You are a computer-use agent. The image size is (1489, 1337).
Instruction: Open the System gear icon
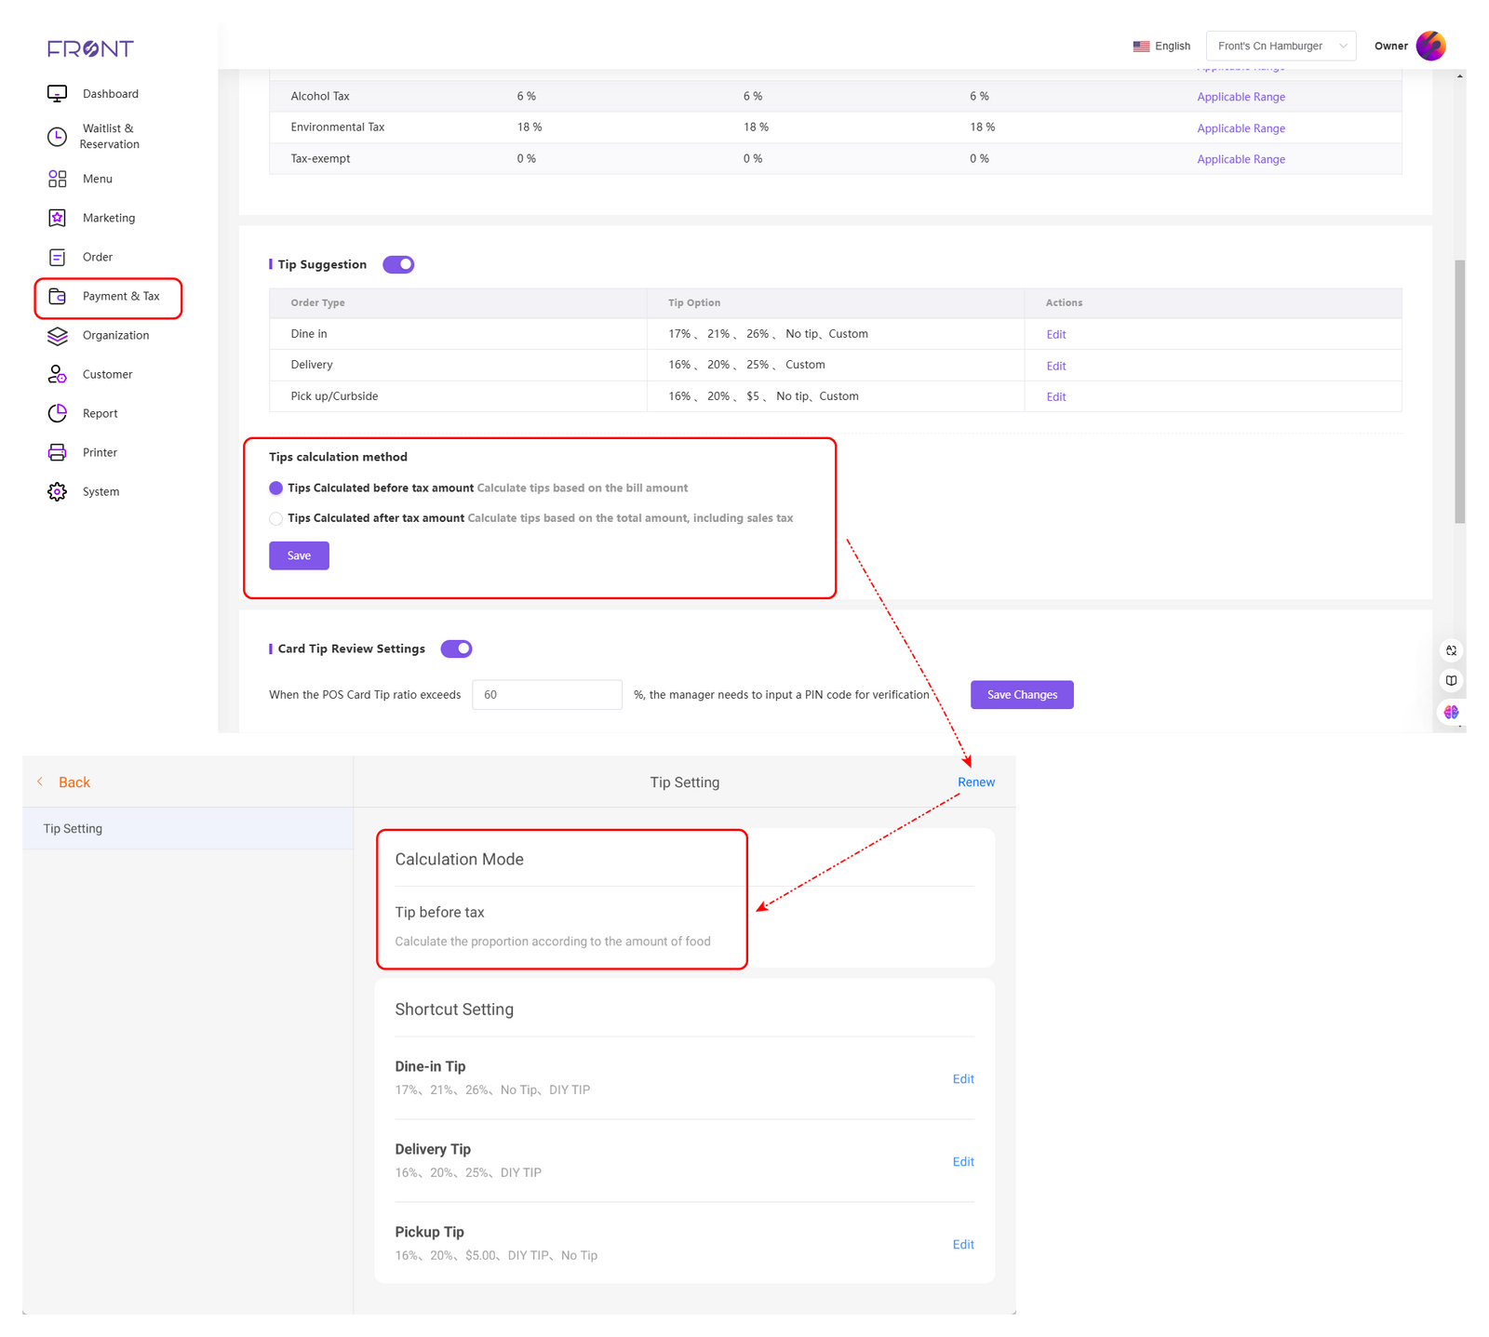pos(57,491)
